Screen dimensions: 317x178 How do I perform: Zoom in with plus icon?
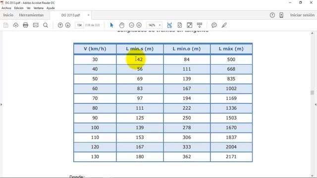pyautogui.click(x=139, y=25)
